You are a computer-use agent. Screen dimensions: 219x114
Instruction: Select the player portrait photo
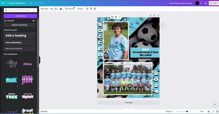tap(116, 40)
